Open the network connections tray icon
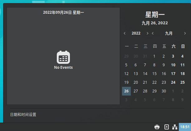Image resolution: width=191 pixels, height=131 pixels. 175,127
